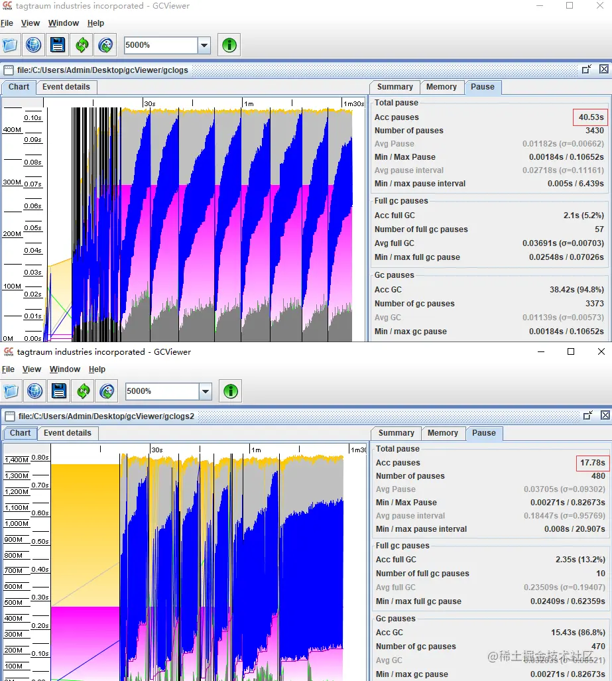Select Summary tab in gclogs2 frame
This screenshot has height=681, width=612.
coord(396,433)
